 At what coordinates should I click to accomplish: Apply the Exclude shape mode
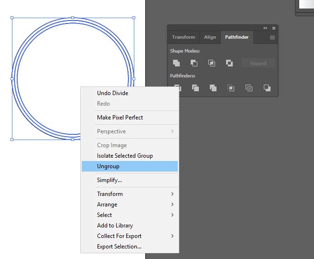tap(229, 63)
